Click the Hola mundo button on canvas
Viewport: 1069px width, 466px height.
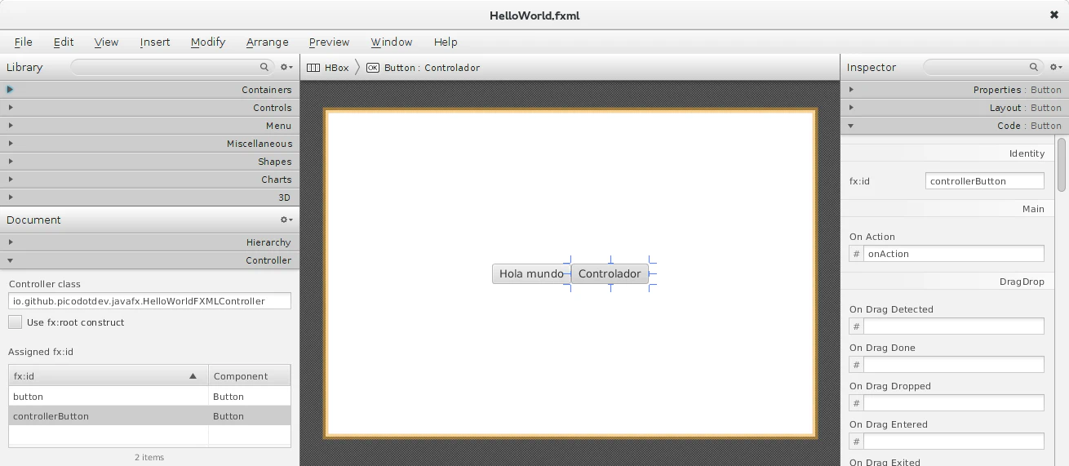tap(530, 274)
